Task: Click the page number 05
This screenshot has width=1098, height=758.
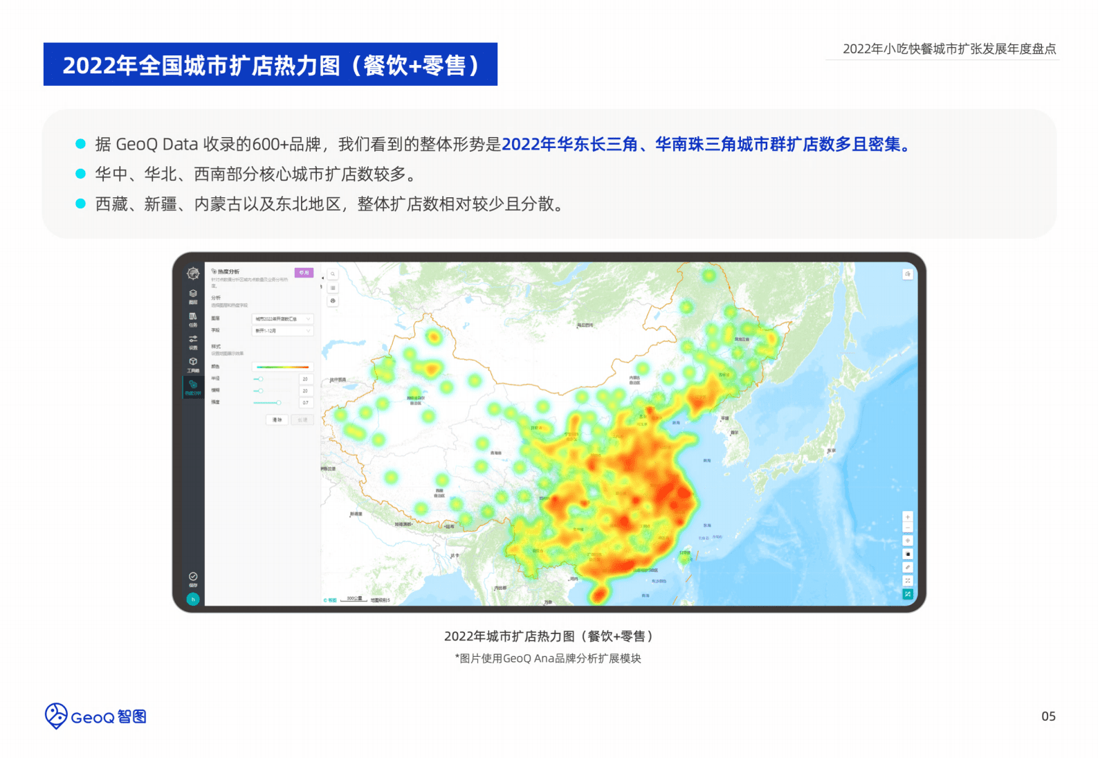Action: (1049, 716)
